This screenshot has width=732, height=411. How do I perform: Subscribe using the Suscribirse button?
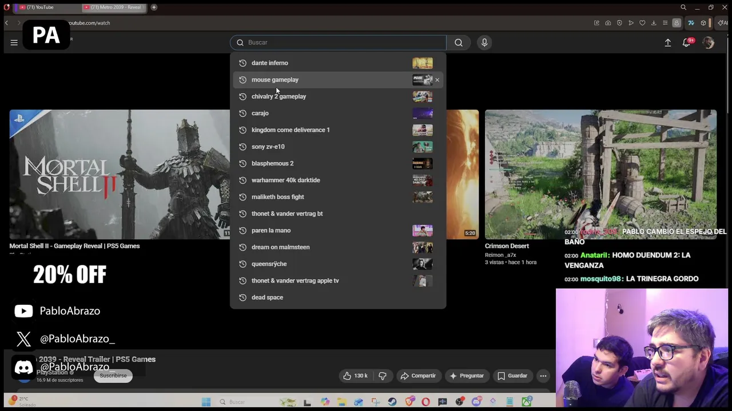[x=113, y=376]
